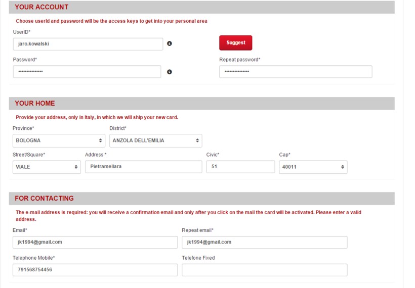Click the red Suggest button
The height and width of the screenshot is (288, 415).
click(235, 43)
